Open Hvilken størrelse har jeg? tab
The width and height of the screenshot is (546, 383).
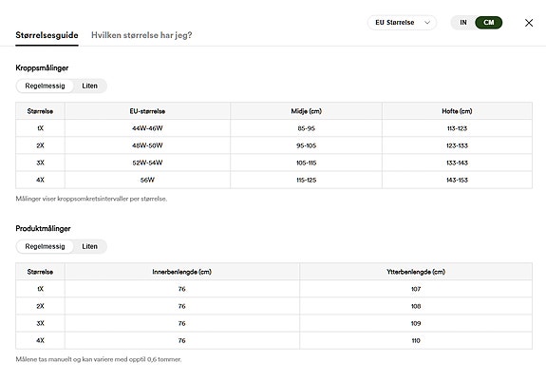coord(141,35)
